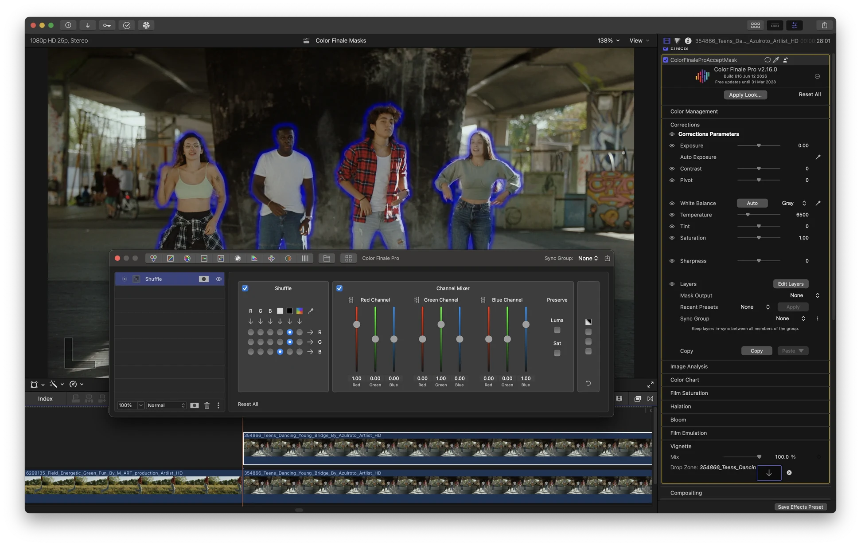Viewport: 861px width, 546px height.
Task: Open the color wheels tool in Color Finale toolbar
Action: (x=153, y=258)
